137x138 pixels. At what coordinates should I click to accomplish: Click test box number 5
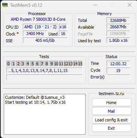32,64
